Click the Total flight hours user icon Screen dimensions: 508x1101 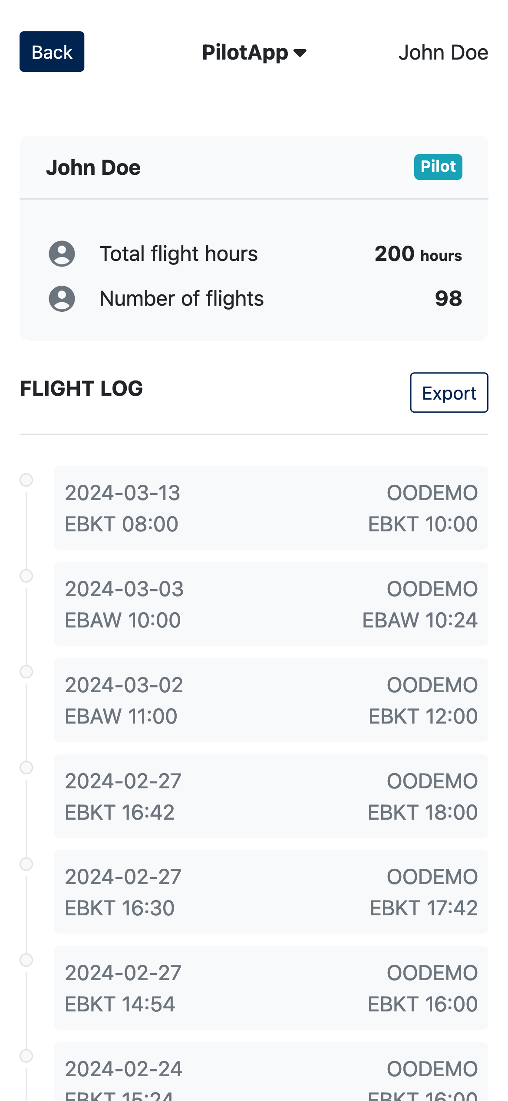coord(62,254)
